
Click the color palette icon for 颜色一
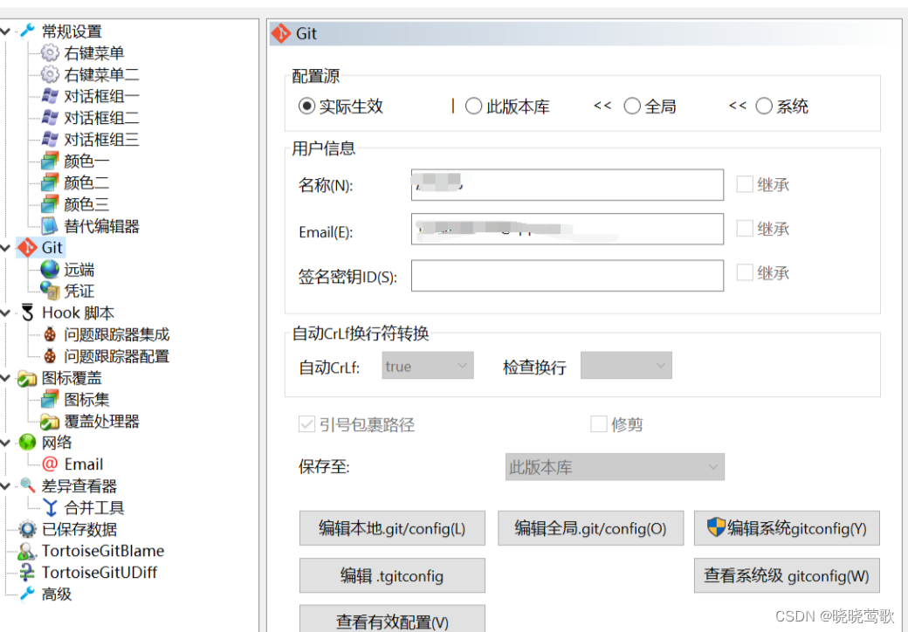point(50,161)
